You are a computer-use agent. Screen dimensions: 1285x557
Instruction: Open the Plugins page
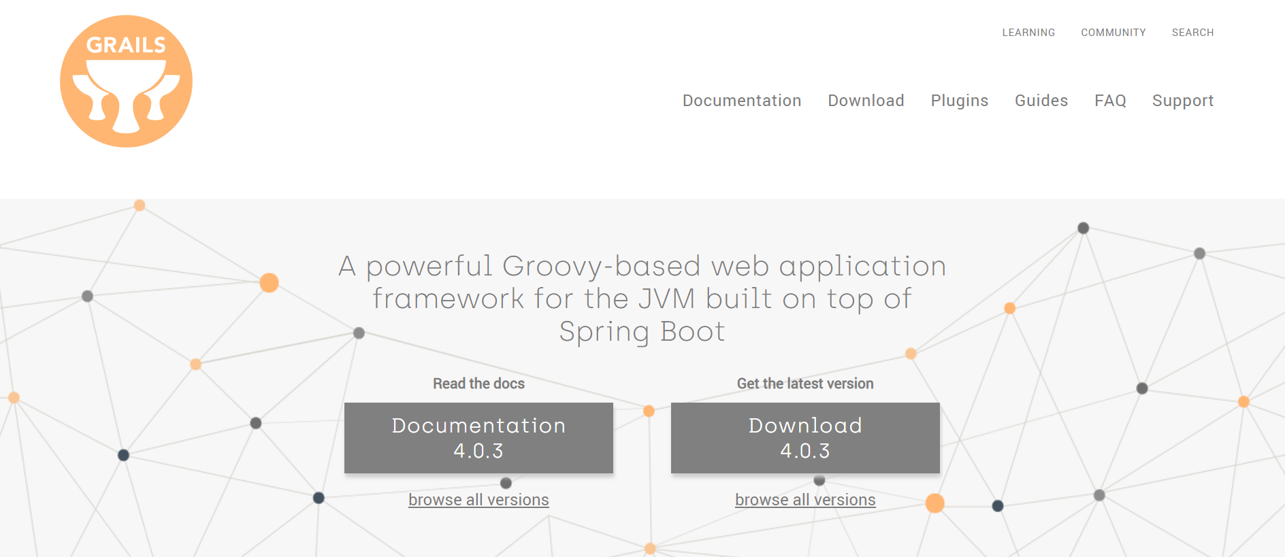960,101
